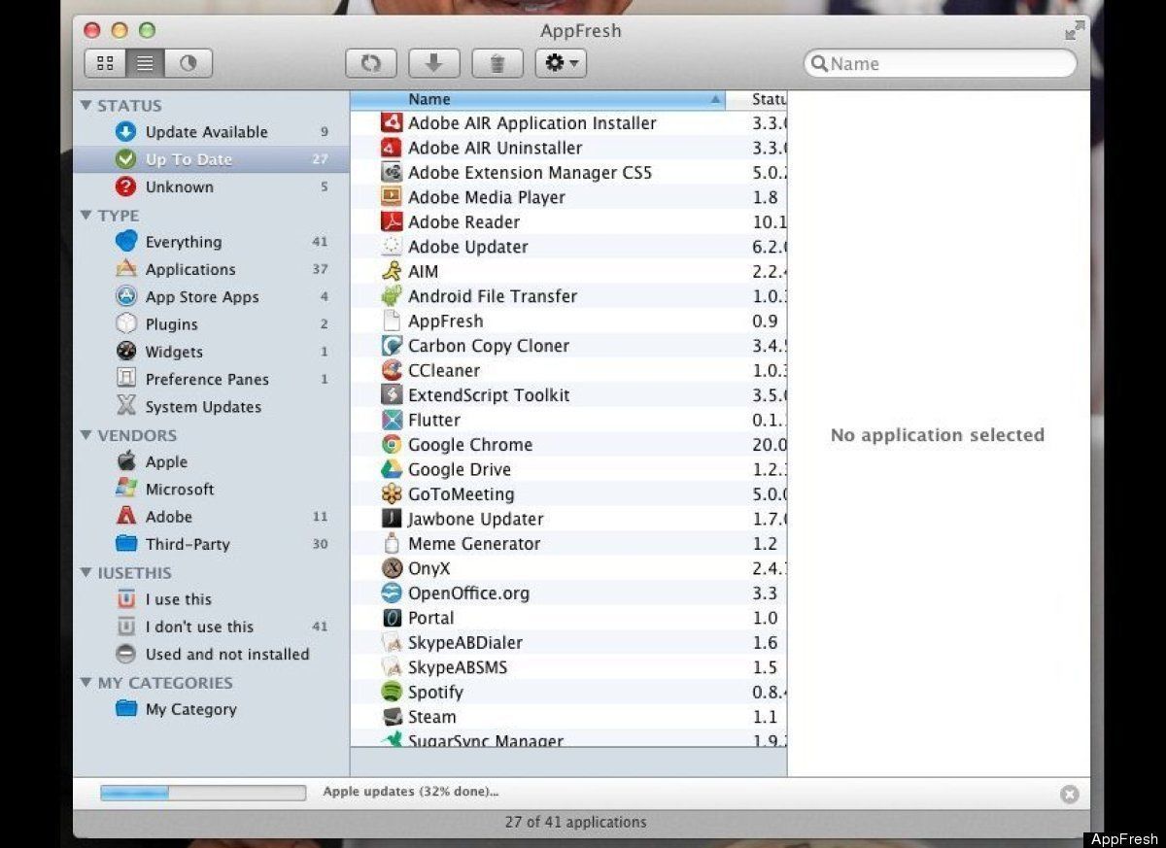The width and height of the screenshot is (1166, 848).
Task: Filter by Adobe vendor
Action: 211,517
